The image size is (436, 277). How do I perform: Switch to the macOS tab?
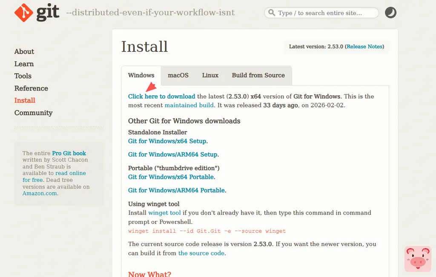tap(178, 76)
